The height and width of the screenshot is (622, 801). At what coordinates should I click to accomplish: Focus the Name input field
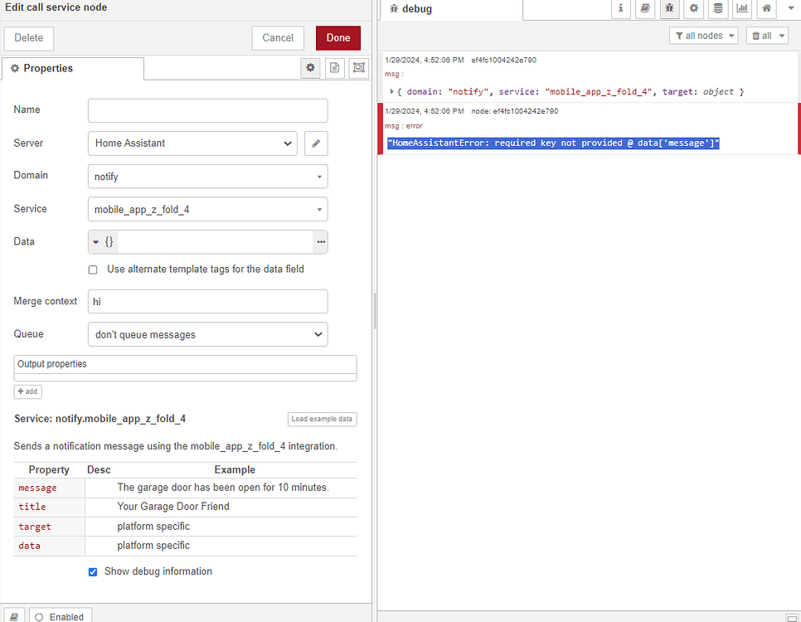click(208, 110)
